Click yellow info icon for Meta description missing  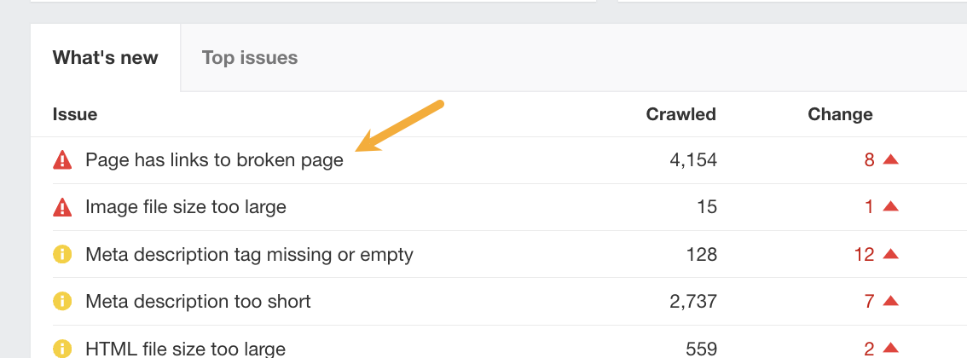point(62,254)
